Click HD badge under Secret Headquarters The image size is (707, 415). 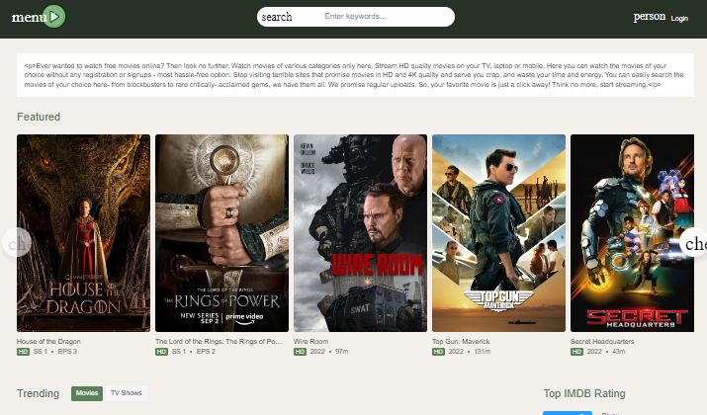[576, 352]
